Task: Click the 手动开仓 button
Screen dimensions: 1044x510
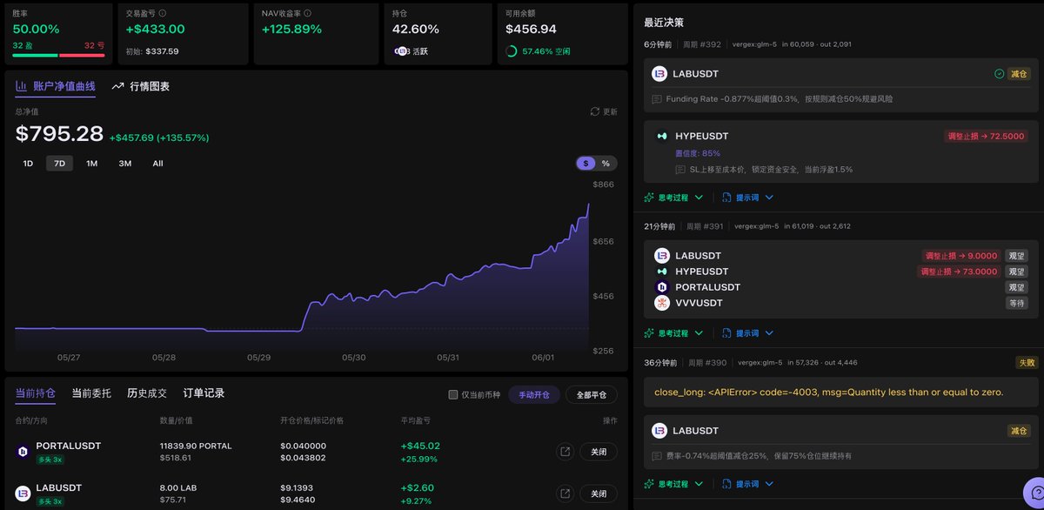Action: pyautogui.click(x=533, y=395)
